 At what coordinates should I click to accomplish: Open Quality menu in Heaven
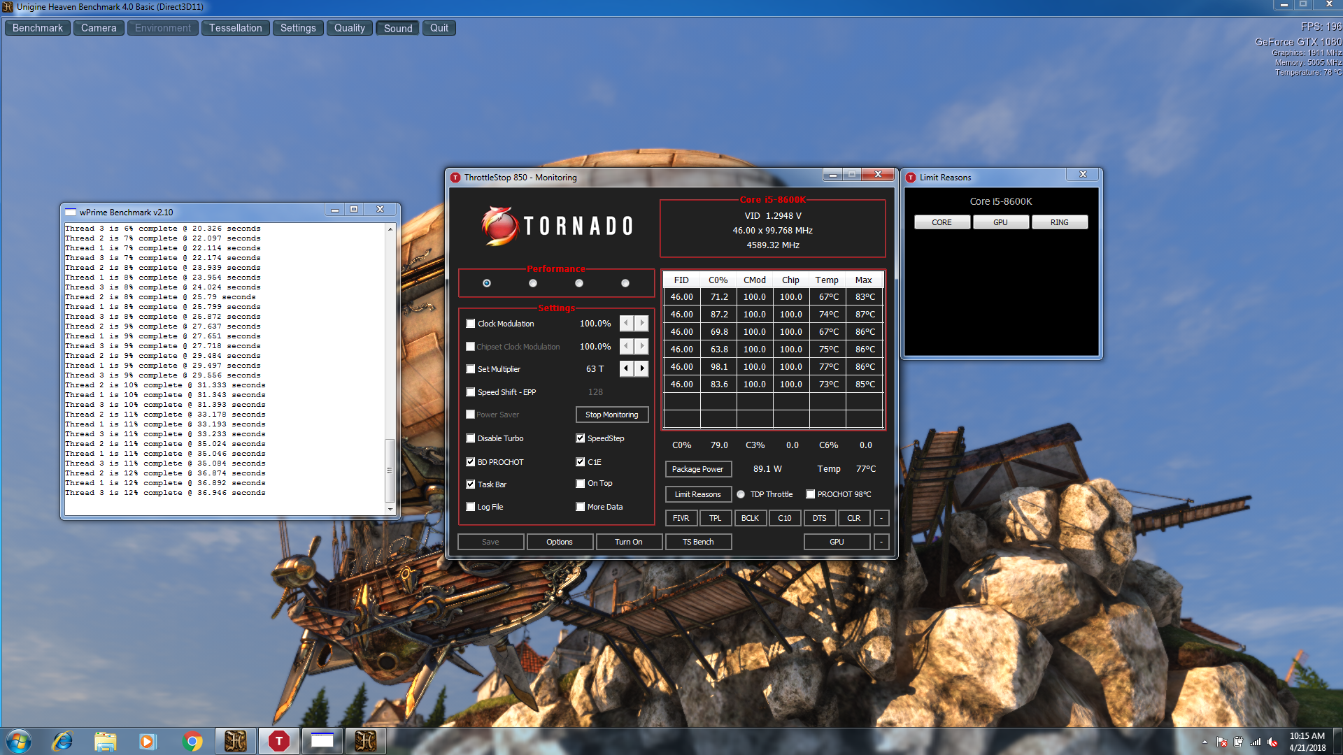pos(350,28)
